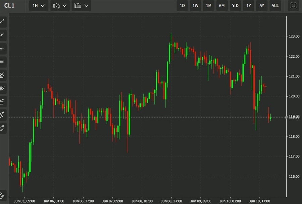Select the horizontal line drawing tool
This screenshot has height=204, width=302.
[x=3, y=49]
